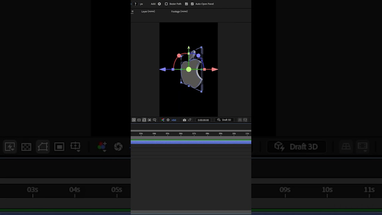Click the Reset Exposure aperture icon
The width and height of the screenshot is (382, 215).
click(x=168, y=120)
